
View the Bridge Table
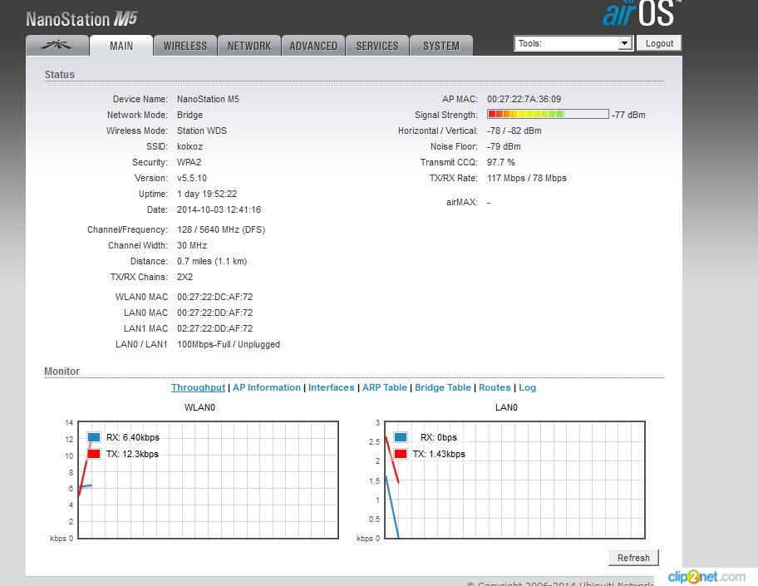point(442,387)
